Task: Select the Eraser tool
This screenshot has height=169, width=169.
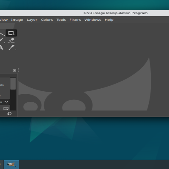Action: click(x=11, y=40)
